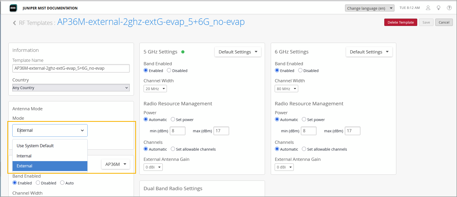457x197 pixels.
Task: Open the help question mark icon
Action: pos(449,8)
